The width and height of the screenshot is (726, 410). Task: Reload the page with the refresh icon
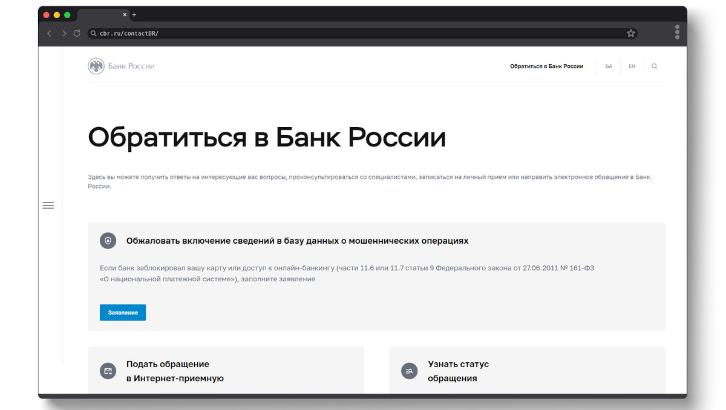tap(77, 33)
